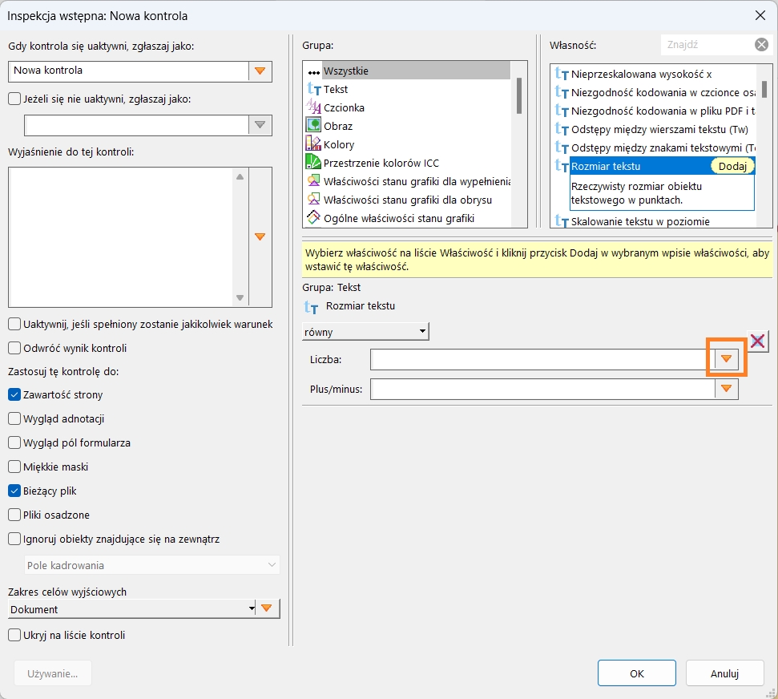Click in the Znajdź search field
This screenshot has width=778, height=699.
pyautogui.click(x=707, y=45)
